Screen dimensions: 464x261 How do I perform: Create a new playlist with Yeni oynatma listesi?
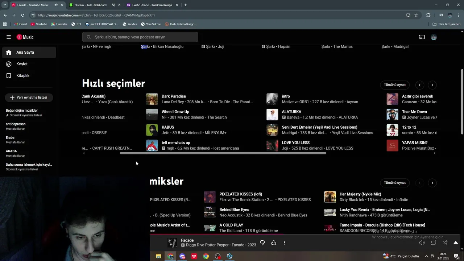29,98
